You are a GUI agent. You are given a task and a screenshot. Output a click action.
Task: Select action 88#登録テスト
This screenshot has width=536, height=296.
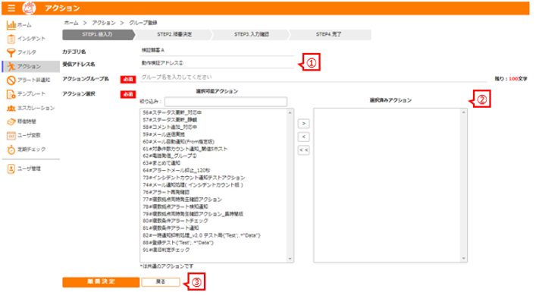[x=178, y=243]
